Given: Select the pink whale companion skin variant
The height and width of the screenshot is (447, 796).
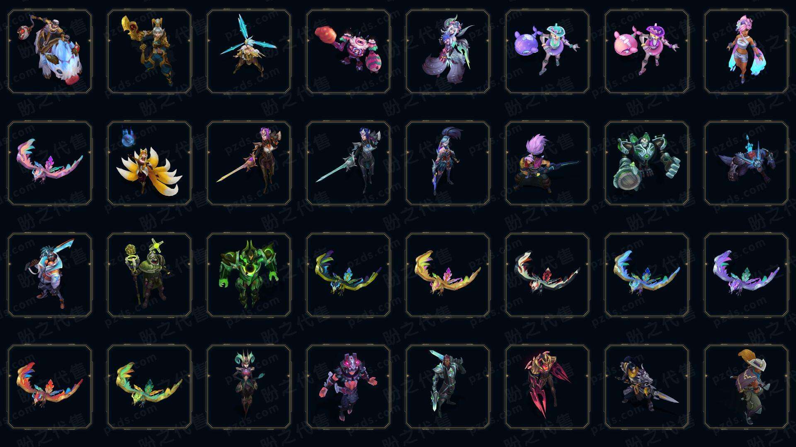Looking at the screenshot, I should tap(647, 52).
